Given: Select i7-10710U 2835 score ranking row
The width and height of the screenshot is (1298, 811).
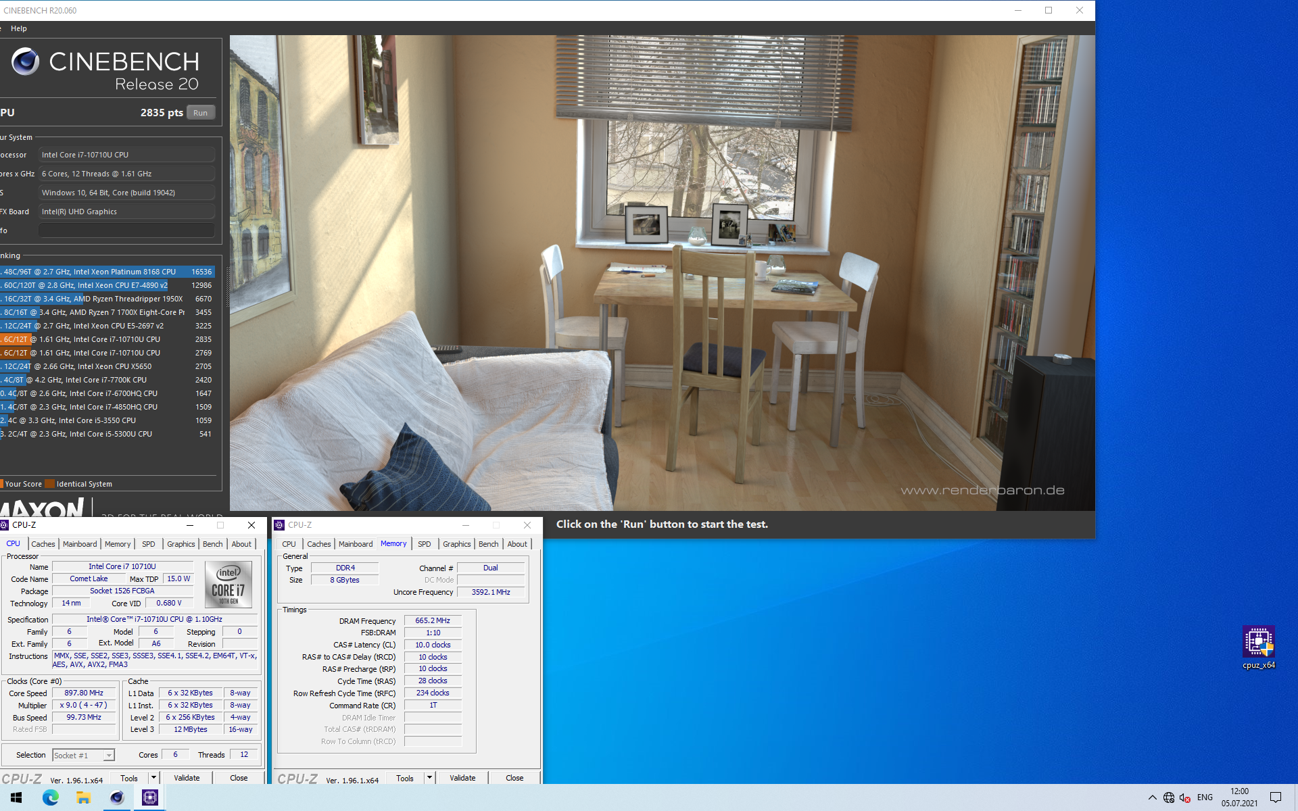Looking at the screenshot, I should click(107, 339).
